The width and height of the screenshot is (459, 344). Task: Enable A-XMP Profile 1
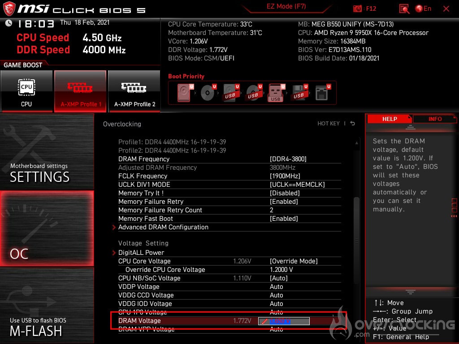(80, 91)
